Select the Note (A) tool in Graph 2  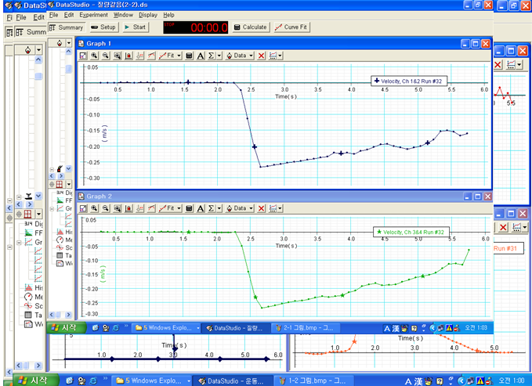click(x=201, y=208)
